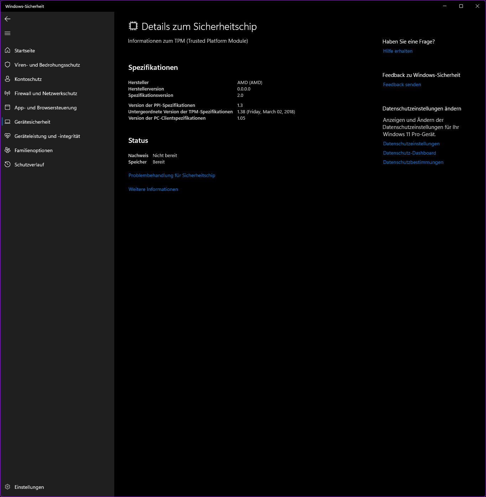Click the Hilfe erhalten link
The image size is (486, 497).
(x=398, y=51)
